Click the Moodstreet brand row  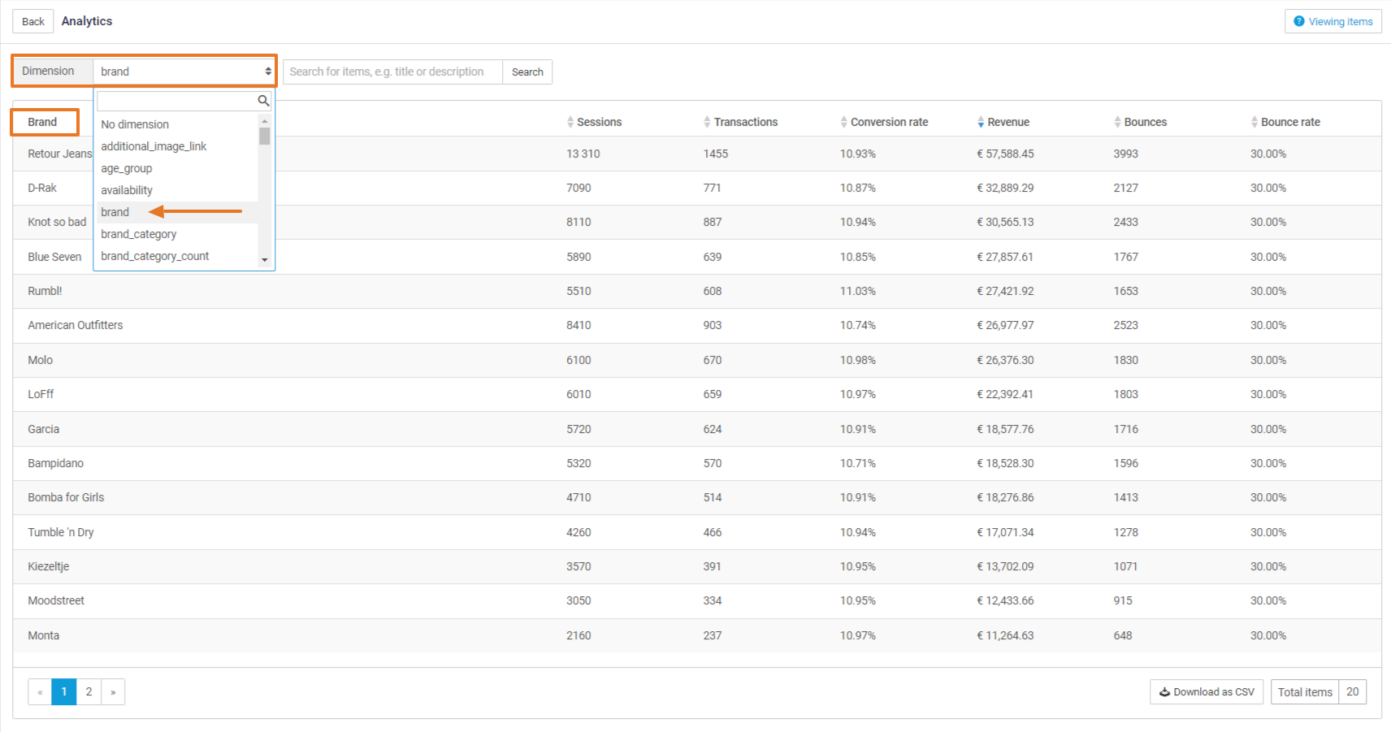[x=697, y=600]
